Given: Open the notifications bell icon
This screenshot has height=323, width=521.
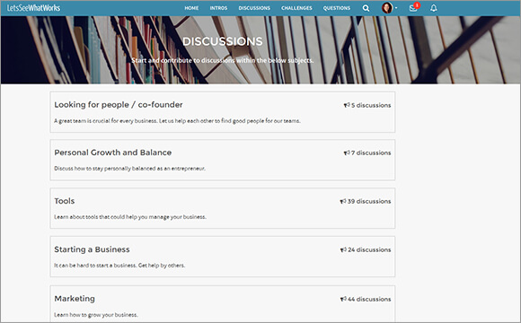Looking at the screenshot, I should tap(434, 8).
